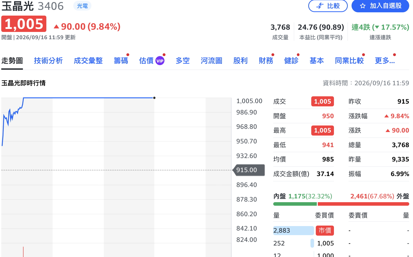413x257 pixels.
Task: Switch to 多空 tab
Action: point(183,61)
